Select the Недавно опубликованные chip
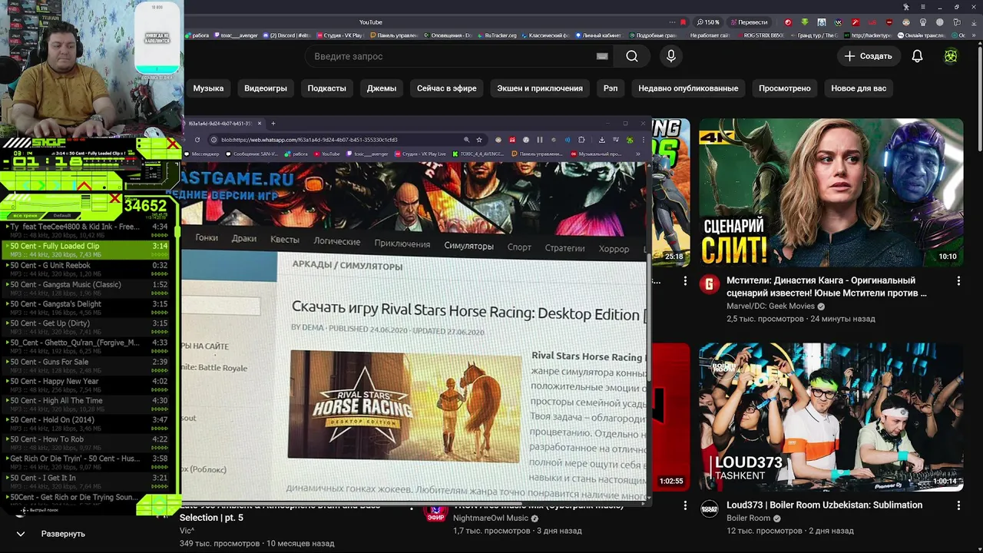 tap(688, 88)
